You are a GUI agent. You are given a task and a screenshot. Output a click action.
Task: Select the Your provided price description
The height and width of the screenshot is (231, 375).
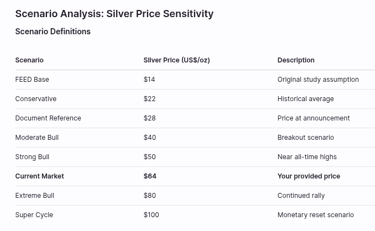pos(309,176)
